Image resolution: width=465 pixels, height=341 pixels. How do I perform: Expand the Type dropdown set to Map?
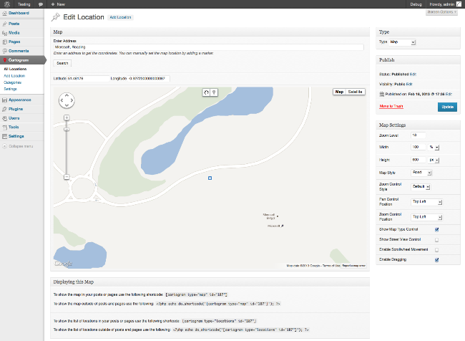[x=403, y=42]
